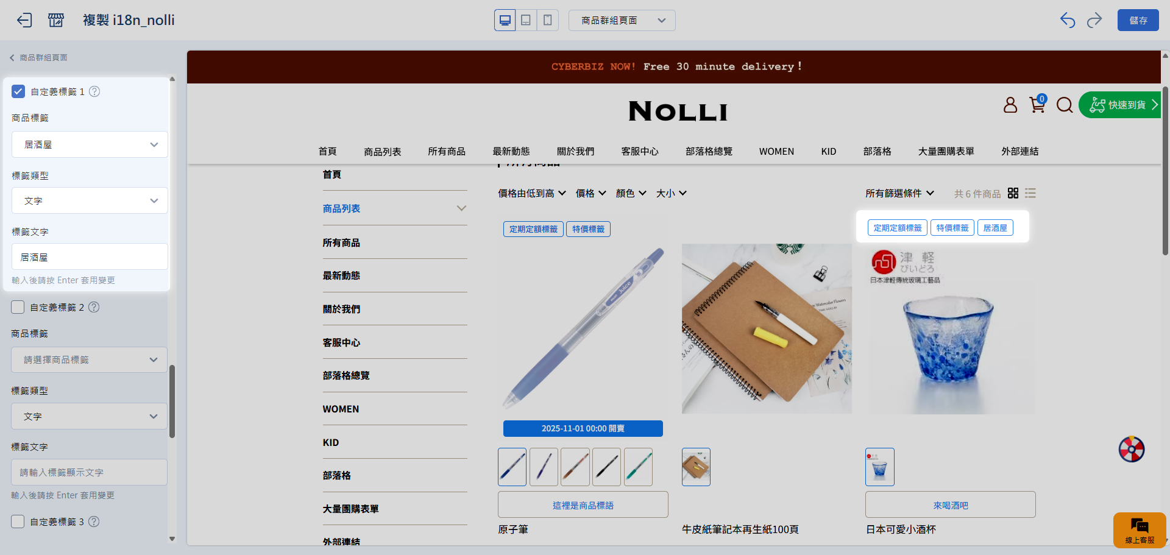This screenshot has width=1170, height=555.
Task: Click the undo arrow icon
Action: [x=1068, y=20]
